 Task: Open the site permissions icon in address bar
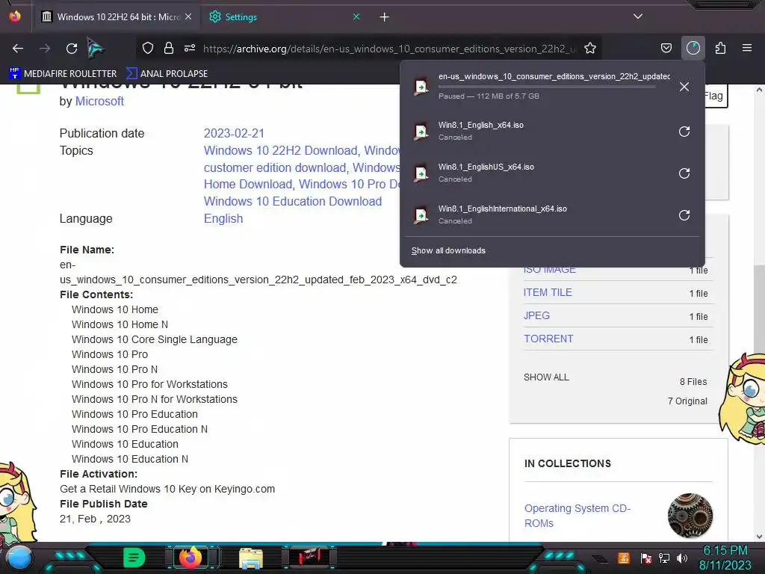190,48
